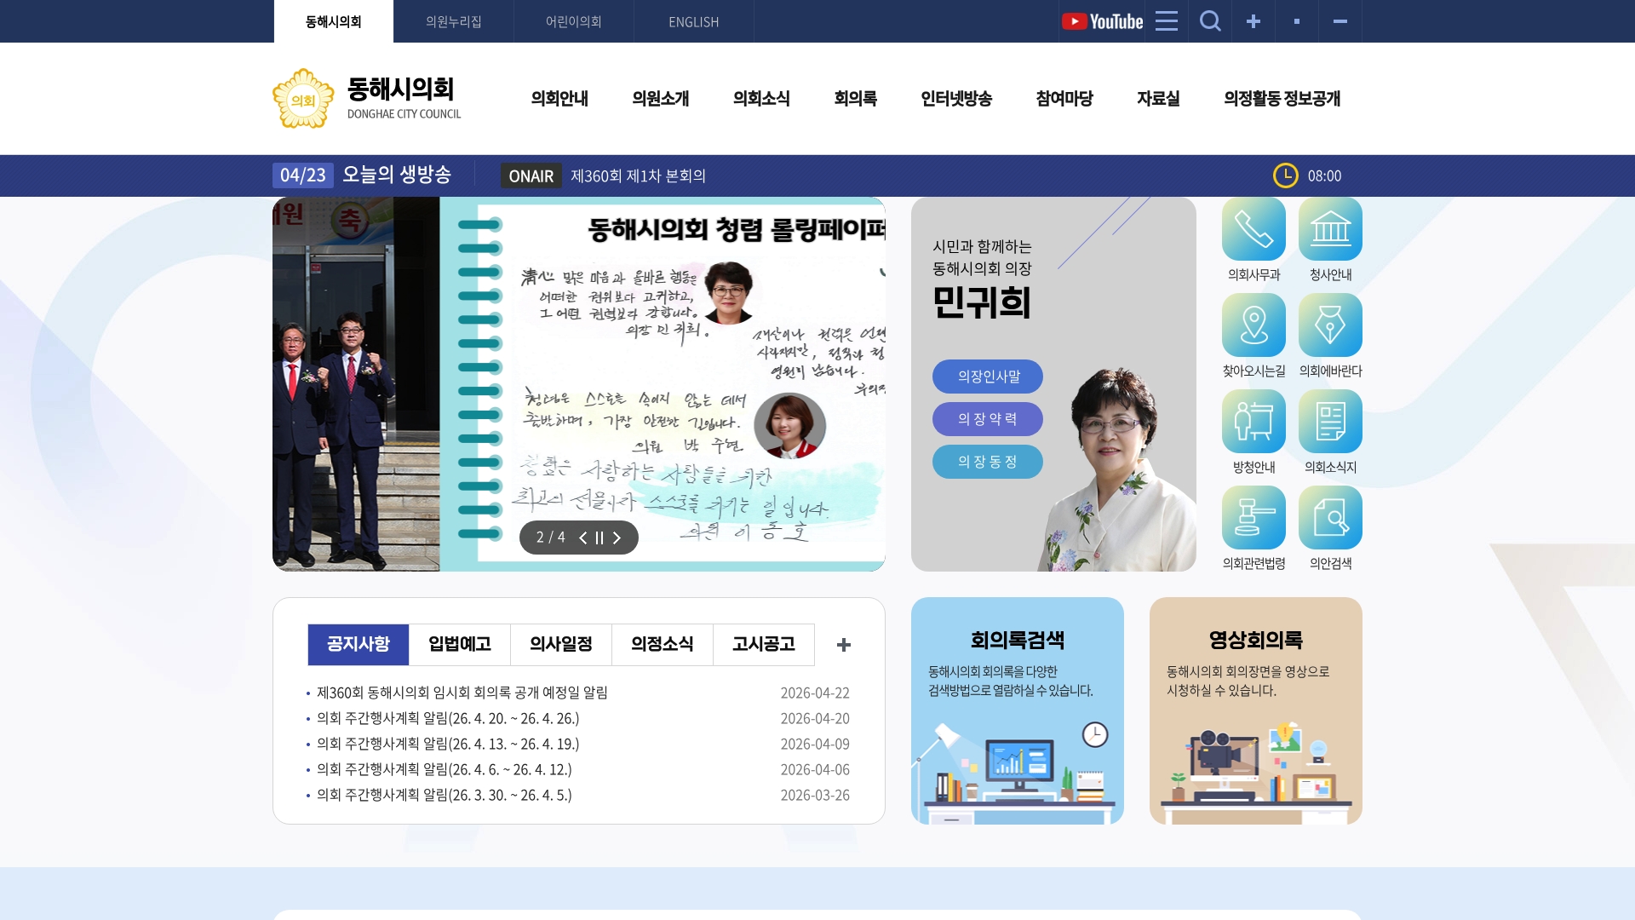This screenshot has width=1635, height=920.
Task: Select the 동해시의회 top tab
Action: coord(334,21)
